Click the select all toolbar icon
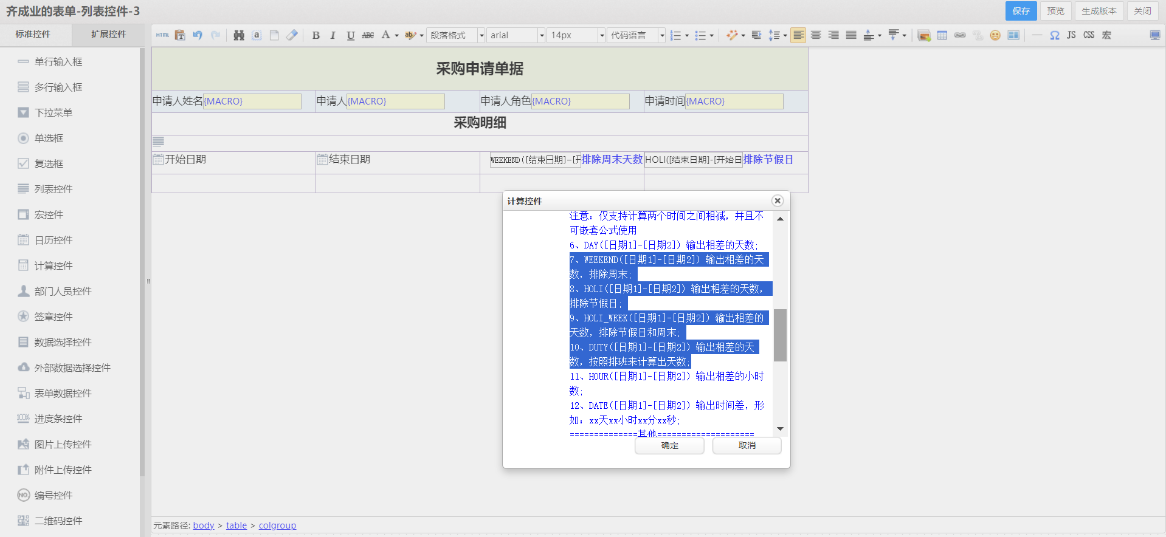This screenshot has height=537, width=1166. coord(257,35)
